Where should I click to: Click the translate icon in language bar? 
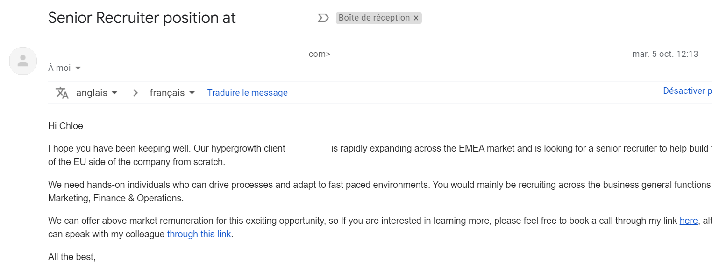tap(62, 93)
